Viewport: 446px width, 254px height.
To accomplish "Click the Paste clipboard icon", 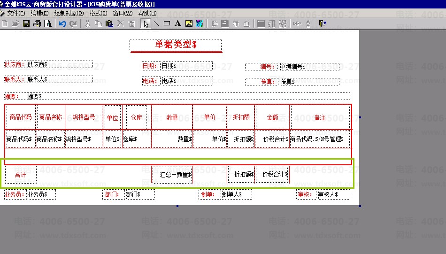I will [109, 23].
